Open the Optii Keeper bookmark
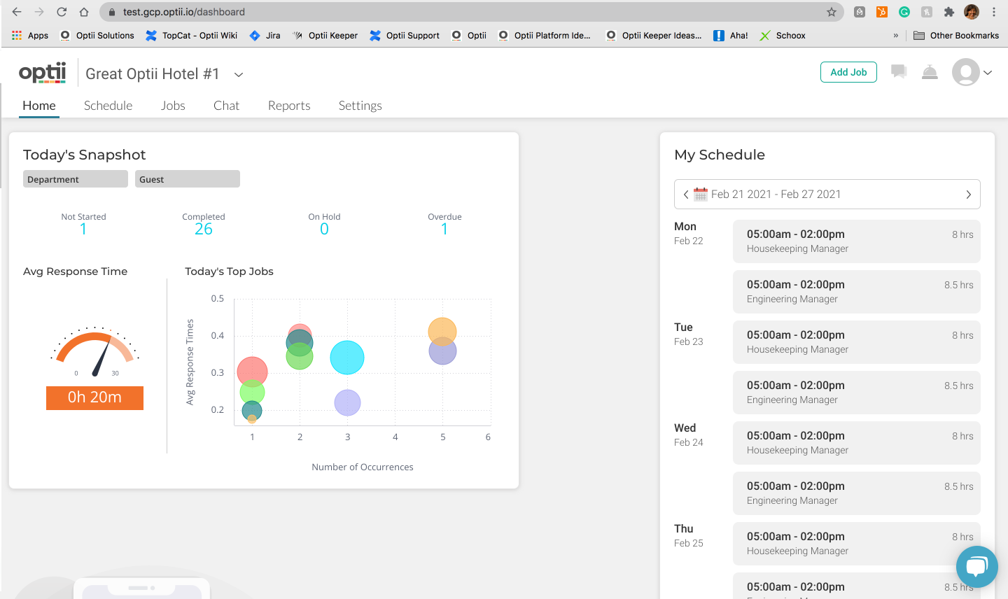The image size is (1008, 599). pyautogui.click(x=325, y=36)
